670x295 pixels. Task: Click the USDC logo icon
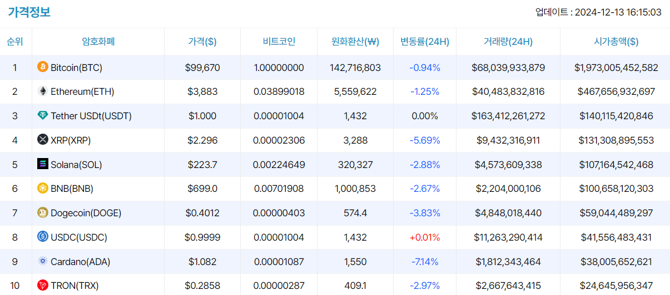point(43,237)
